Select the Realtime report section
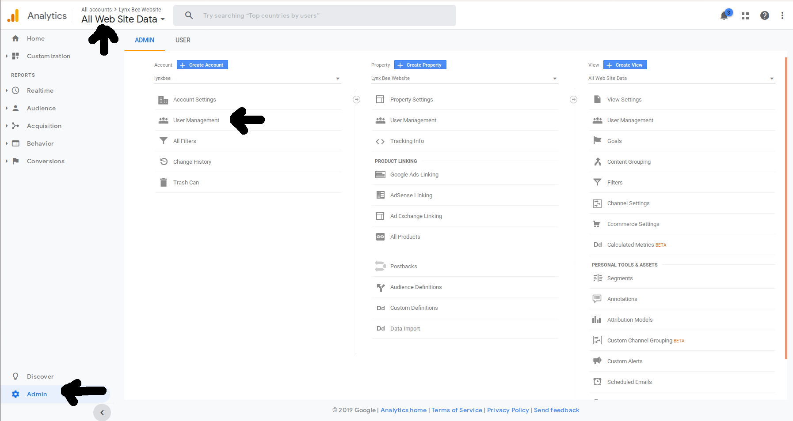 (41, 90)
